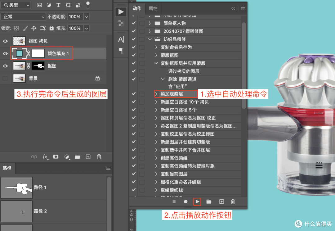Create new fill or adjustment layer icon
The image size is (335, 231).
[67, 157]
